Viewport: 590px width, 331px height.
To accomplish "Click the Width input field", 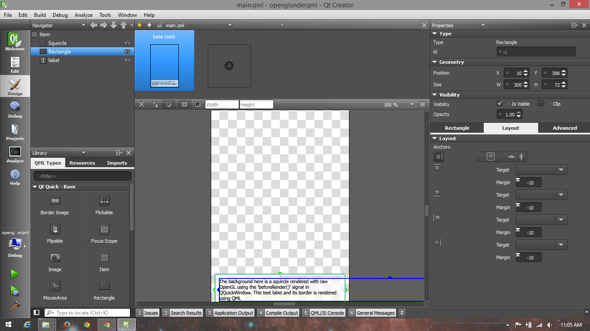I will tap(222, 104).
